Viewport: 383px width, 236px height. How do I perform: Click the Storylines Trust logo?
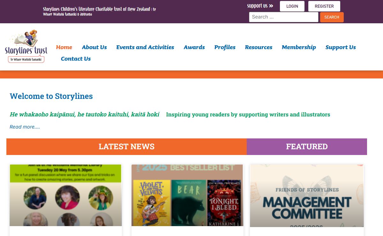pos(26,46)
